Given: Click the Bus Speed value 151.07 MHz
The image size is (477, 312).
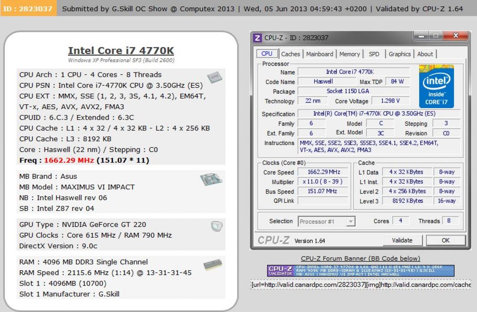Looking at the screenshot, I should (323, 191).
